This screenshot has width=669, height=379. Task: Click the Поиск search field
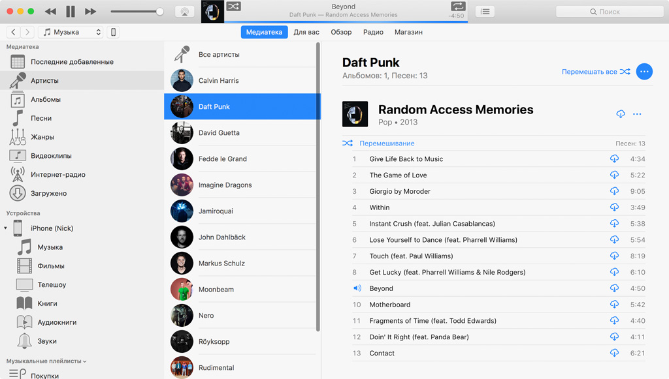pos(610,12)
